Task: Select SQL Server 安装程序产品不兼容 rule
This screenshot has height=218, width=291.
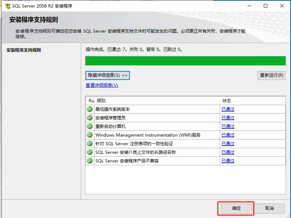Action: (x=127, y=161)
